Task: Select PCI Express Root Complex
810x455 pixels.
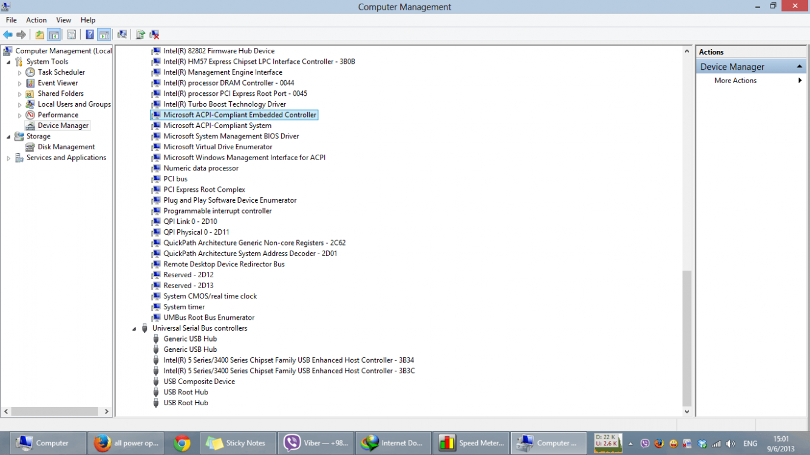Action: point(204,189)
